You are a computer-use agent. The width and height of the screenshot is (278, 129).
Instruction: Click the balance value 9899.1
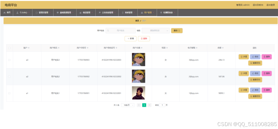click(x=222, y=93)
